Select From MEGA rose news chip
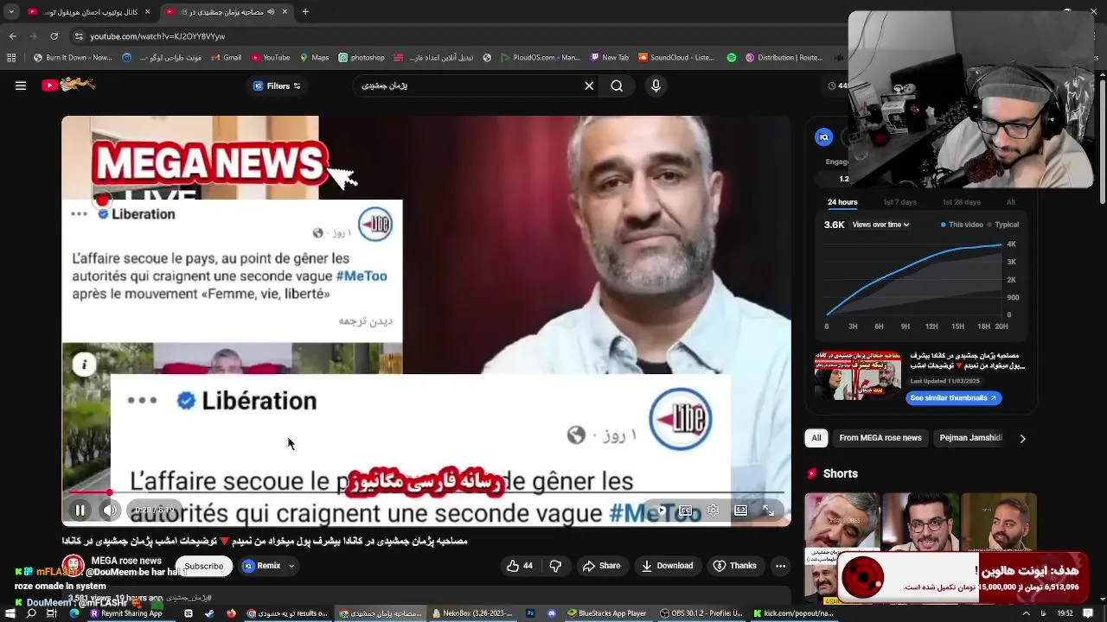Image resolution: width=1107 pixels, height=622 pixels. 880,438
